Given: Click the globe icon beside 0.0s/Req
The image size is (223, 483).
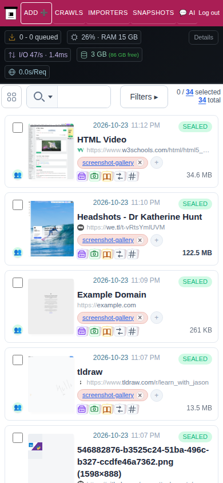Looking at the screenshot, I should point(12,72).
